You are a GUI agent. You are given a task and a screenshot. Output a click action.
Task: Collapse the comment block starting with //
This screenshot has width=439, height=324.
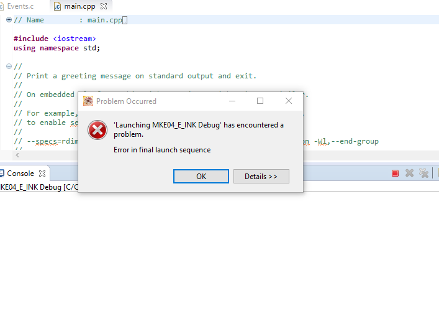[x=9, y=66]
